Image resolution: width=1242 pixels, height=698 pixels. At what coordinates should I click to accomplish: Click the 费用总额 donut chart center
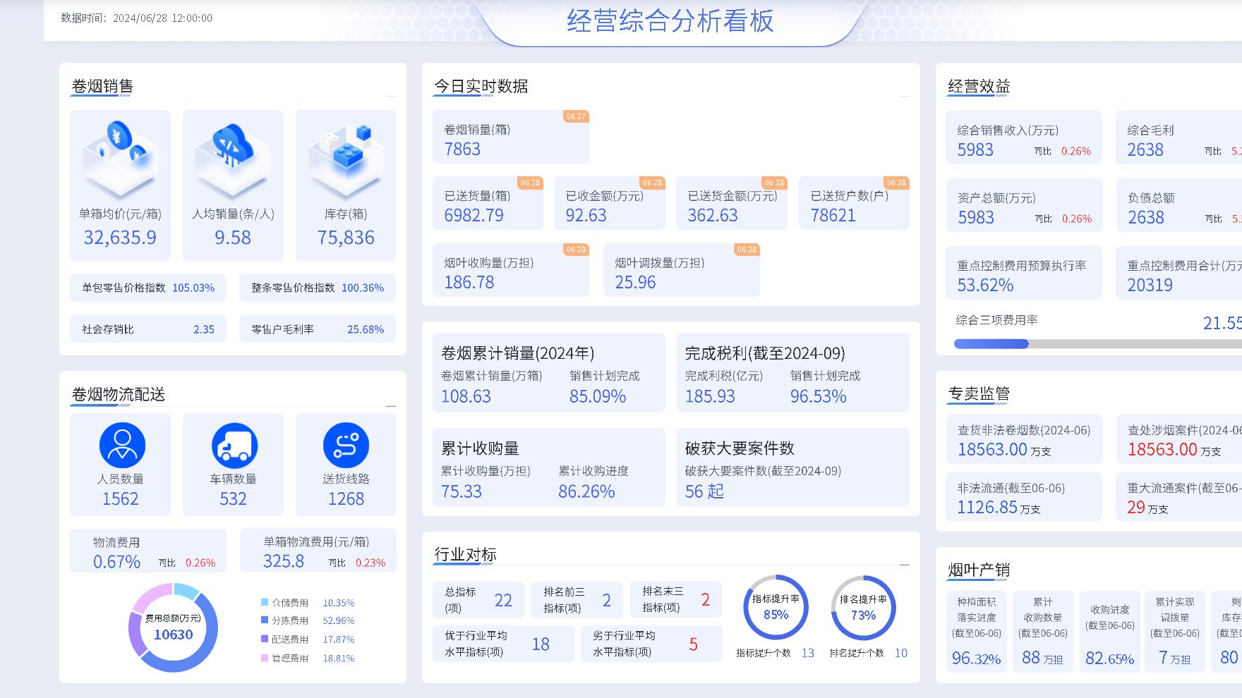tap(173, 627)
